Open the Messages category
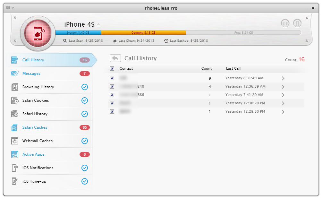This screenshot has height=199, width=322. (x=31, y=74)
